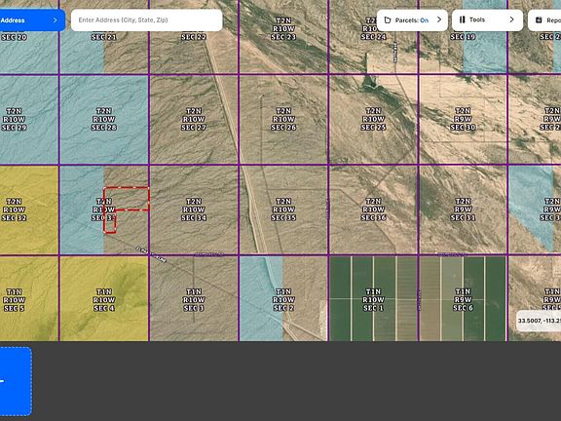Select green farmland section T1N R10W SEC 1

373,298
